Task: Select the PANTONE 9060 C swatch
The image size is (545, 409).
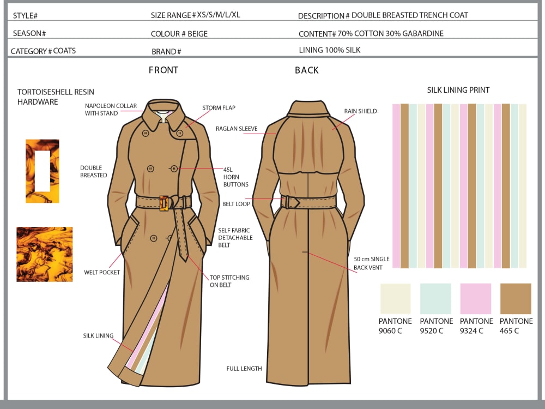Action: 396,297
